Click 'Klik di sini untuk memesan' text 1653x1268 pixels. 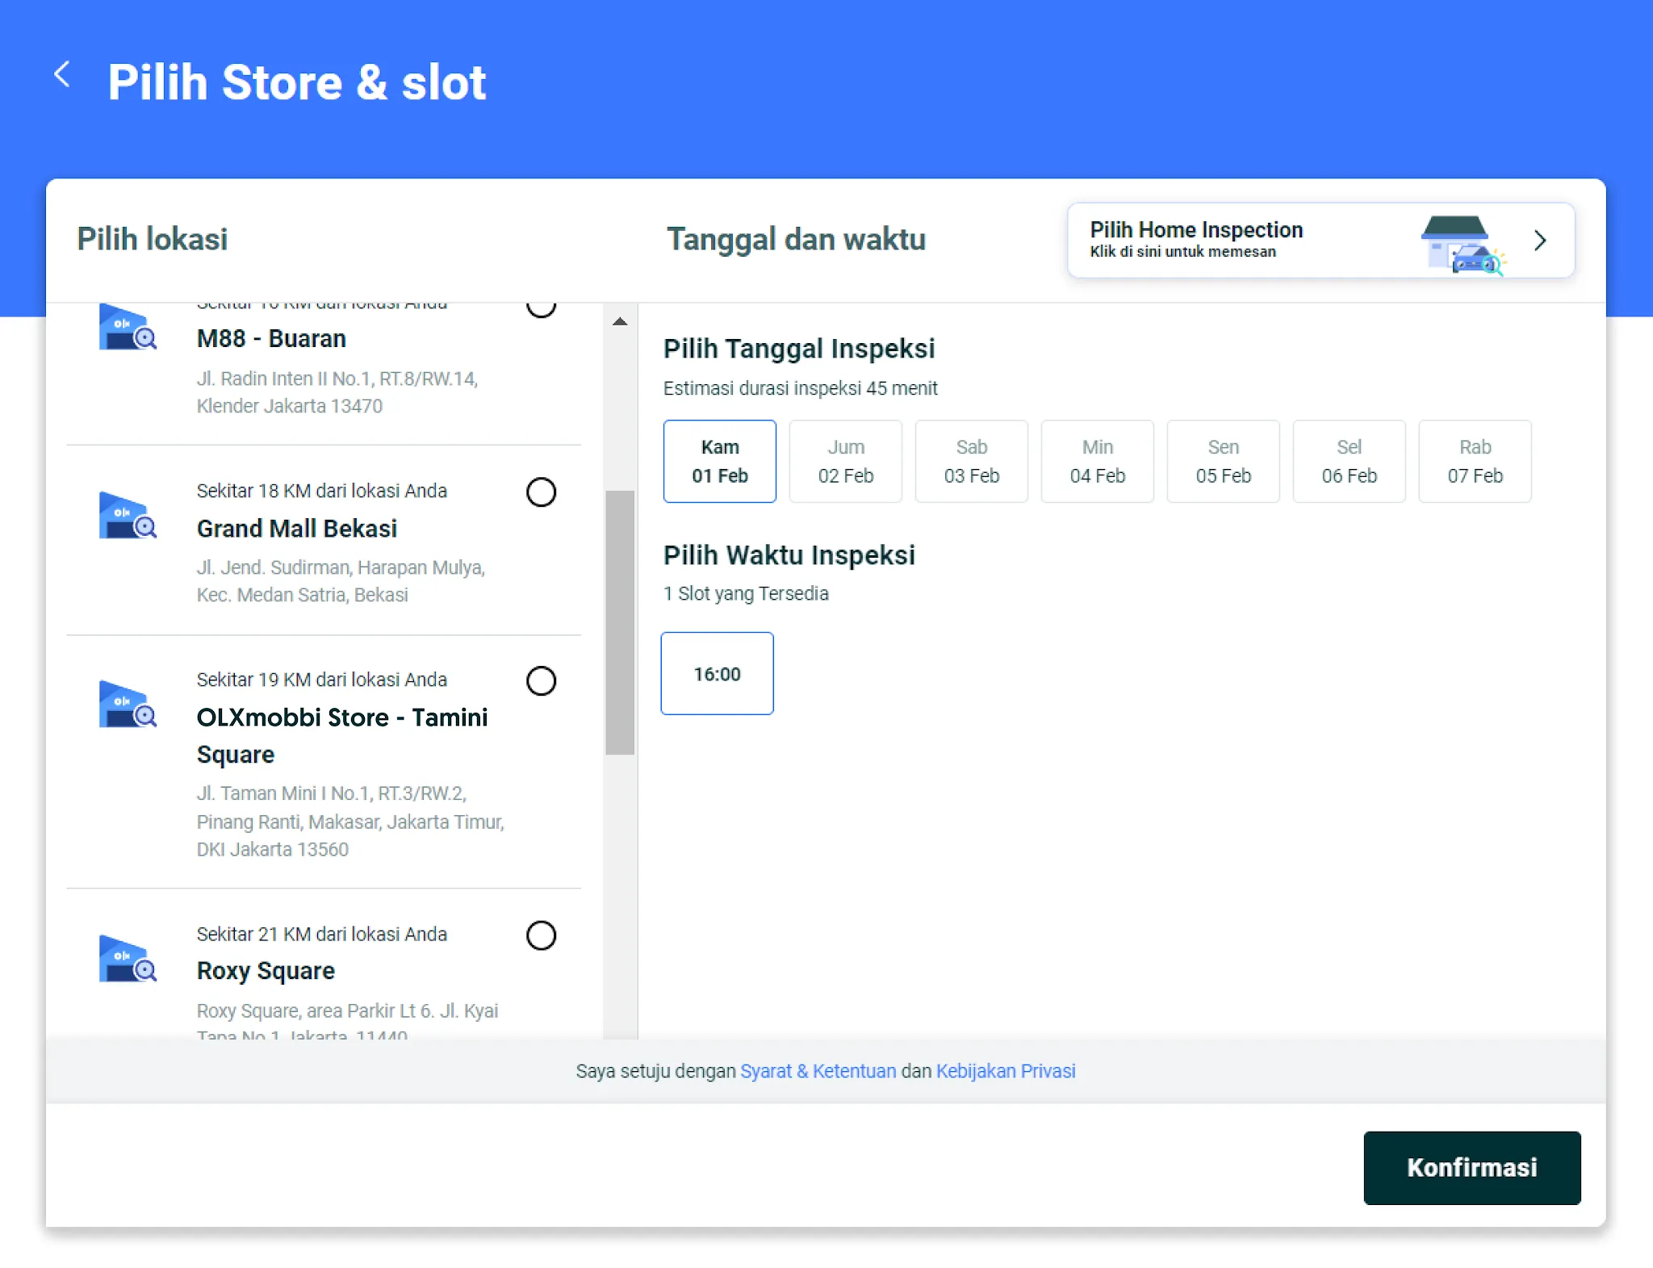[x=1183, y=252]
